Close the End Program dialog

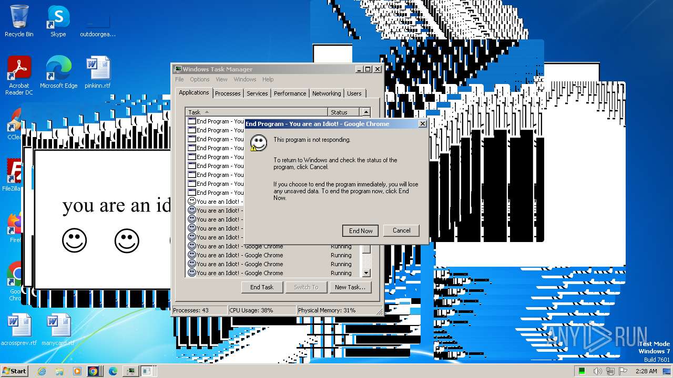422,124
